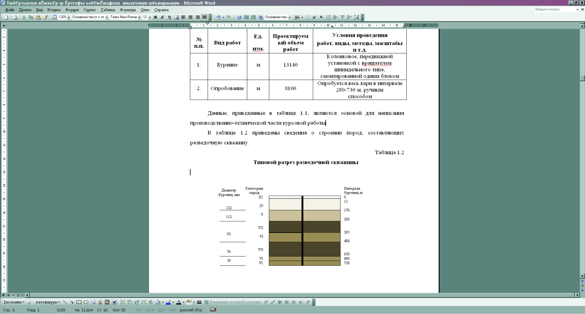Open the Формат menu
Image resolution: width=585 pixels, height=314 pixels.
[72, 10]
